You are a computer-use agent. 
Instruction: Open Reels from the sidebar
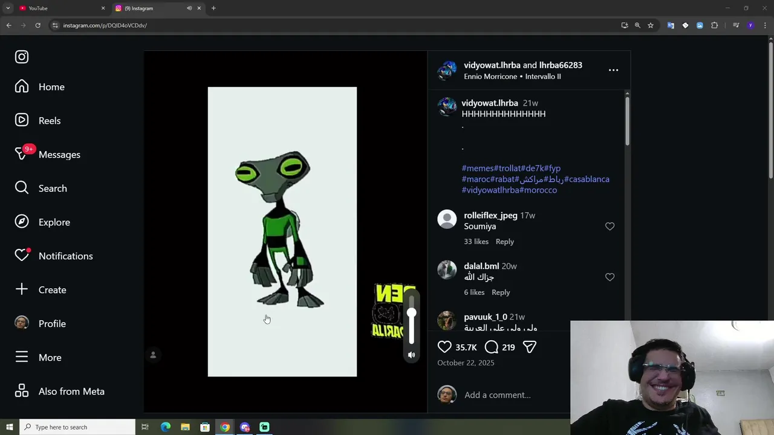pyautogui.click(x=37, y=121)
